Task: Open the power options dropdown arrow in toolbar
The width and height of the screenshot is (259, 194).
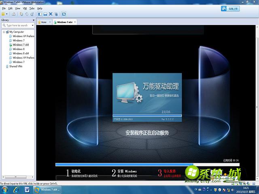Action: [7, 14]
